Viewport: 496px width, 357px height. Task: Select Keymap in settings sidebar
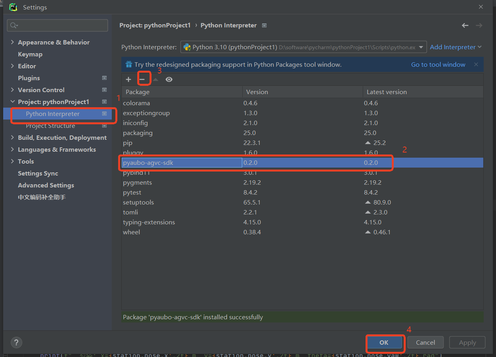(x=30, y=54)
